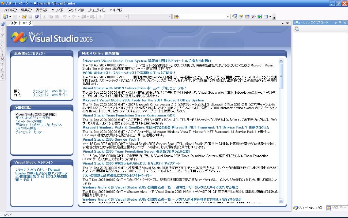Click the Open row's Web サイト link

[x=60, y=91]
